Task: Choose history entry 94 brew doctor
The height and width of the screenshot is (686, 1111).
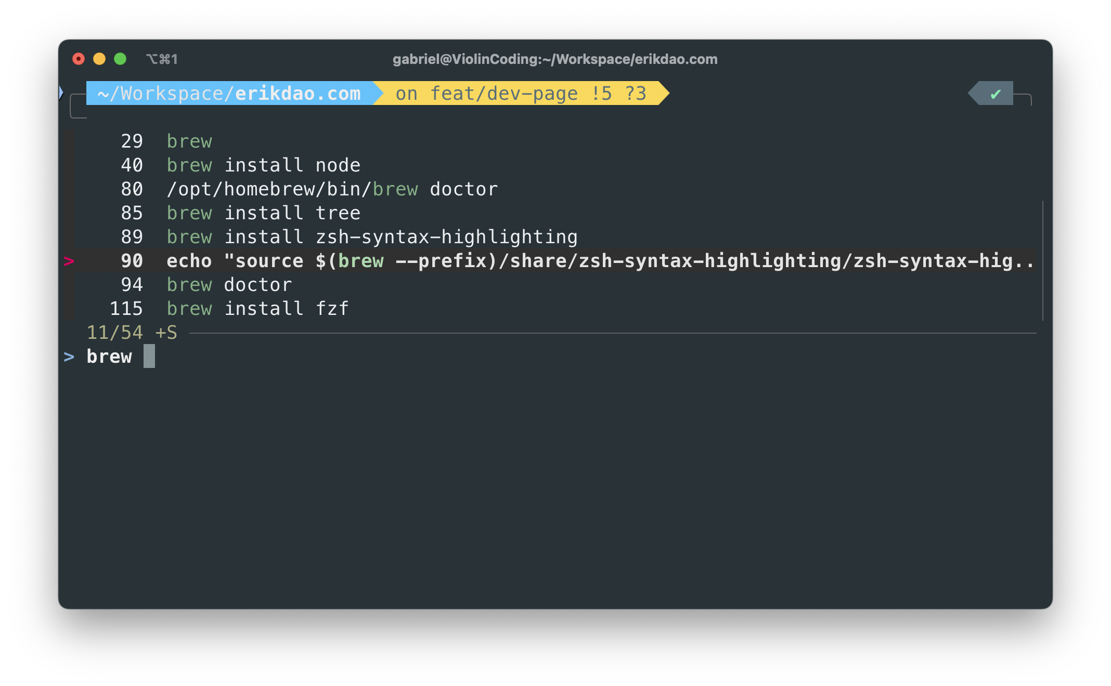Action: [229, 285]
